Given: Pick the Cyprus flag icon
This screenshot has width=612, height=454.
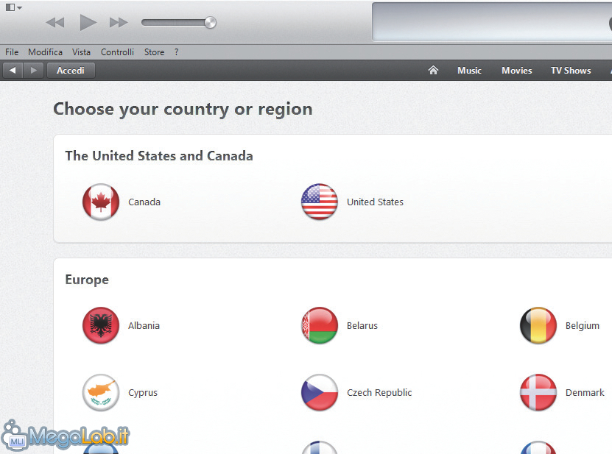Looking at the screenshot, I should [101, 392].
